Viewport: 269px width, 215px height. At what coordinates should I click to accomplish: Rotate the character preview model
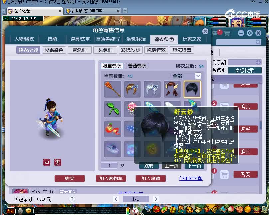(47, 162)
